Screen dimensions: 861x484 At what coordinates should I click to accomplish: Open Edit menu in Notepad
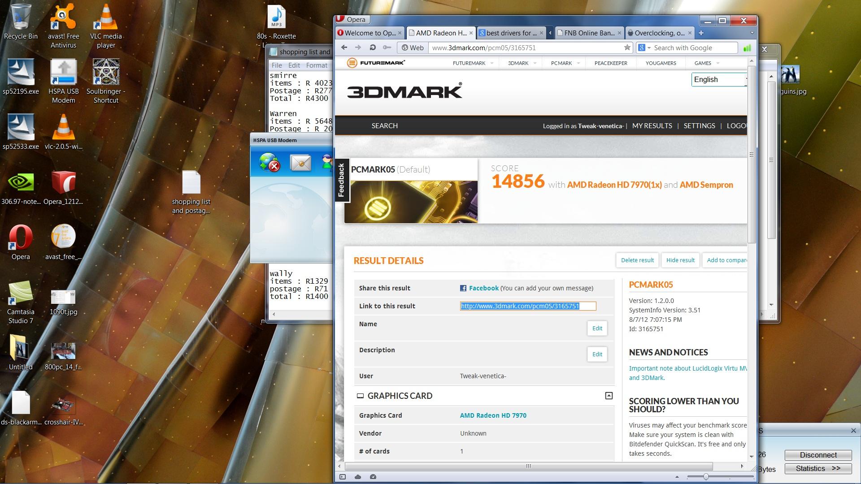294,65
